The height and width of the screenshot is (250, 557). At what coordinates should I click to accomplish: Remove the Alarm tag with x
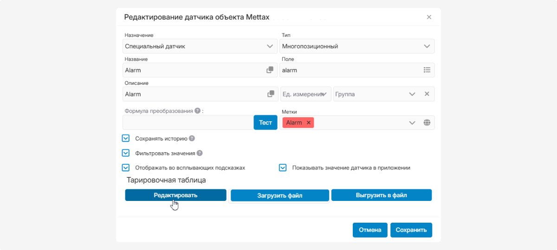click(x=309, y=123)
